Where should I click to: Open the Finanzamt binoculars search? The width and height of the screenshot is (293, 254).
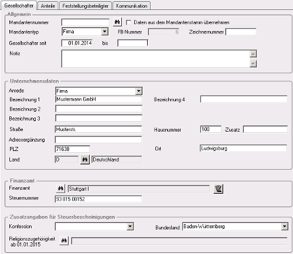[60, 188]
